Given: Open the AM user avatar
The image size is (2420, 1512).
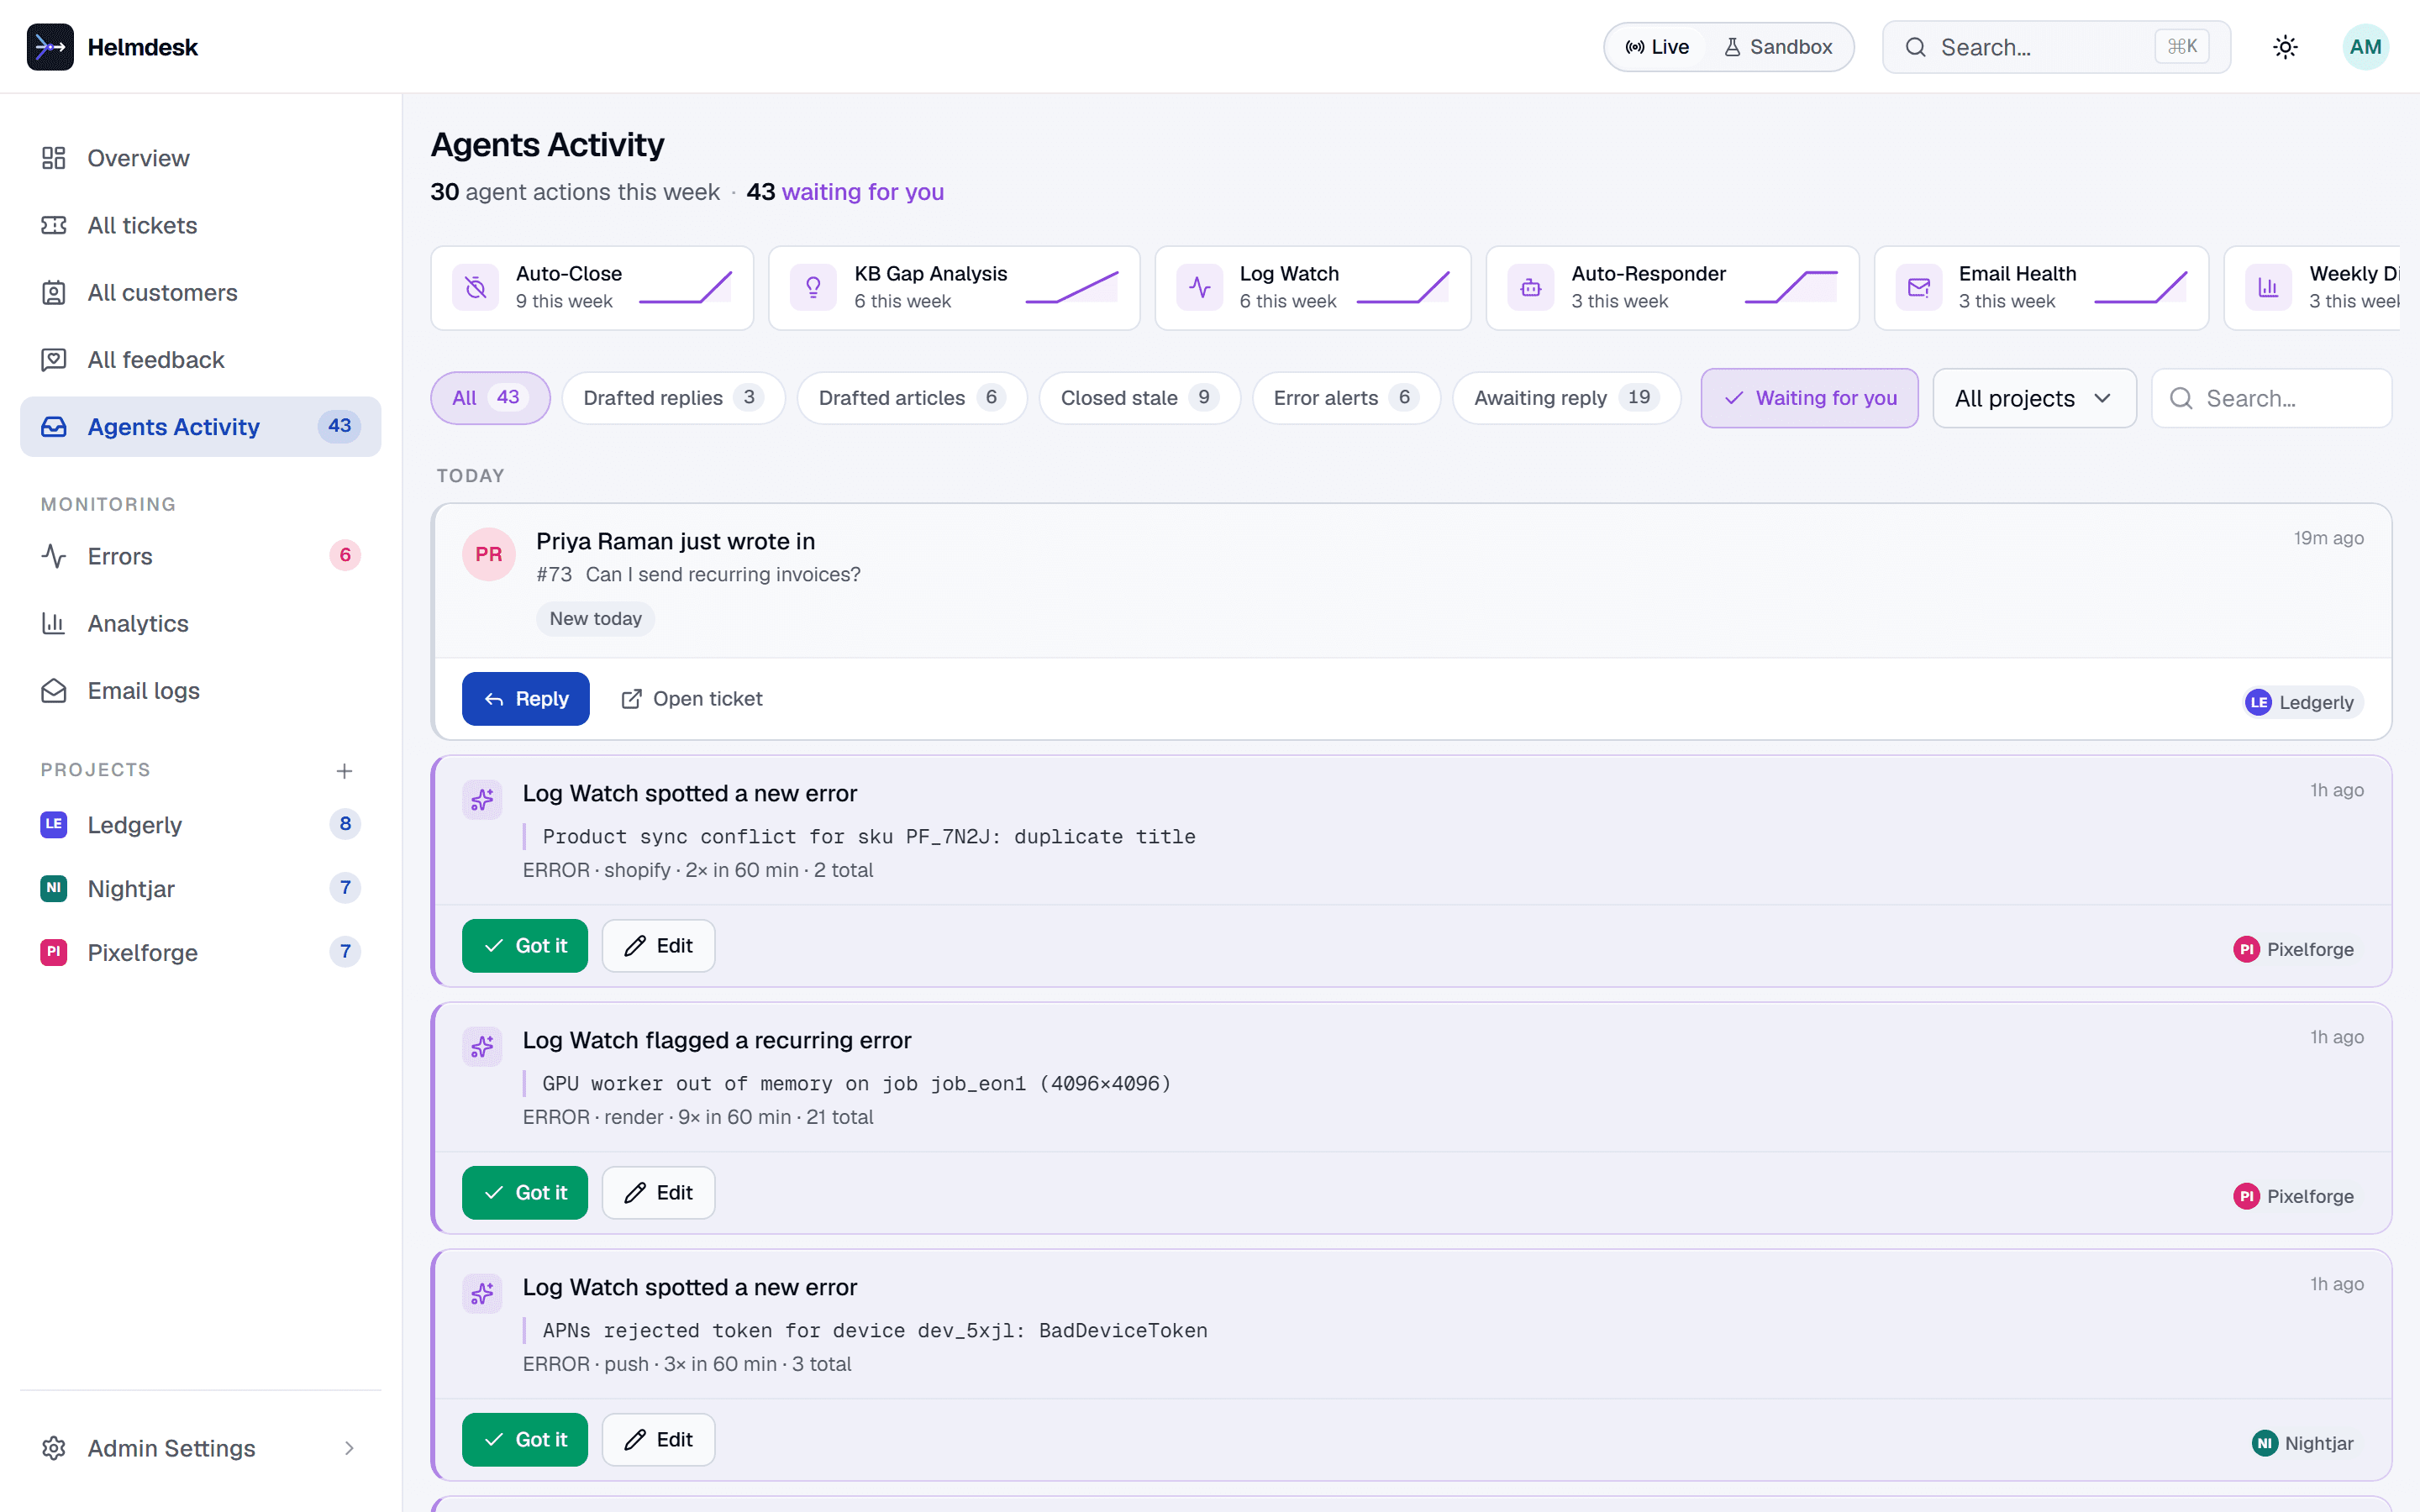Looking at the screenshot, I should [2365, 47].
